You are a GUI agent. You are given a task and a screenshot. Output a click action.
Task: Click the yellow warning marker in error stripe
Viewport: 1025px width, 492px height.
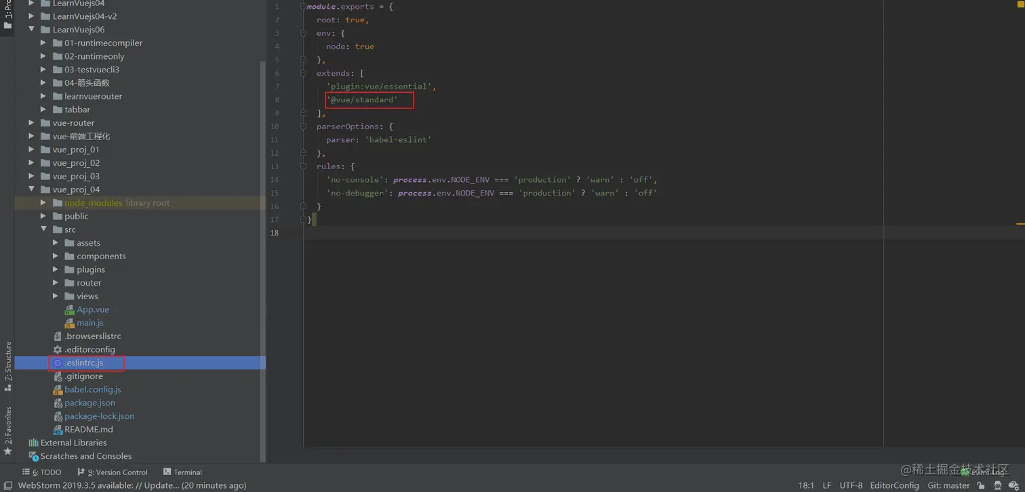1020,223
